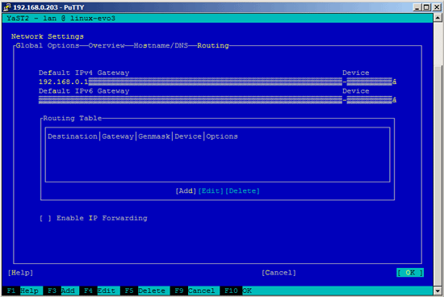This screenshot has width=444, height=297.
Task: Minimize the PuTTY window
Action: [x=417, y=7]
